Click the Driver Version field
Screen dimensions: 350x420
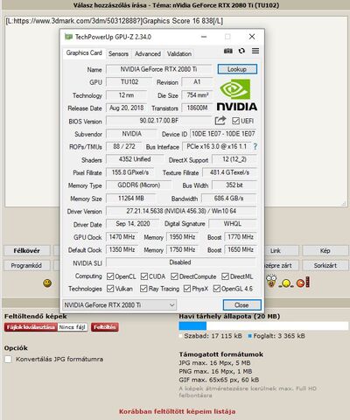[181, 211]
